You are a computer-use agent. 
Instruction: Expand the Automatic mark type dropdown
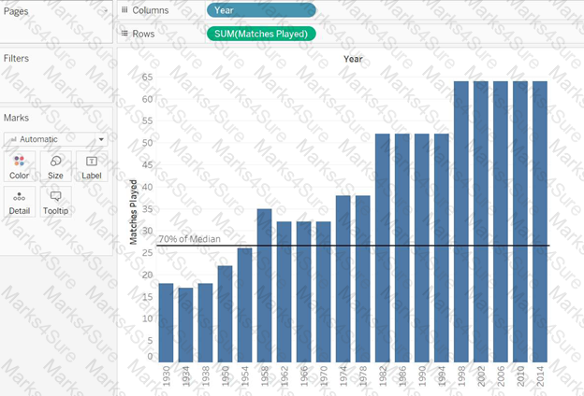click(x=55, y=139)
